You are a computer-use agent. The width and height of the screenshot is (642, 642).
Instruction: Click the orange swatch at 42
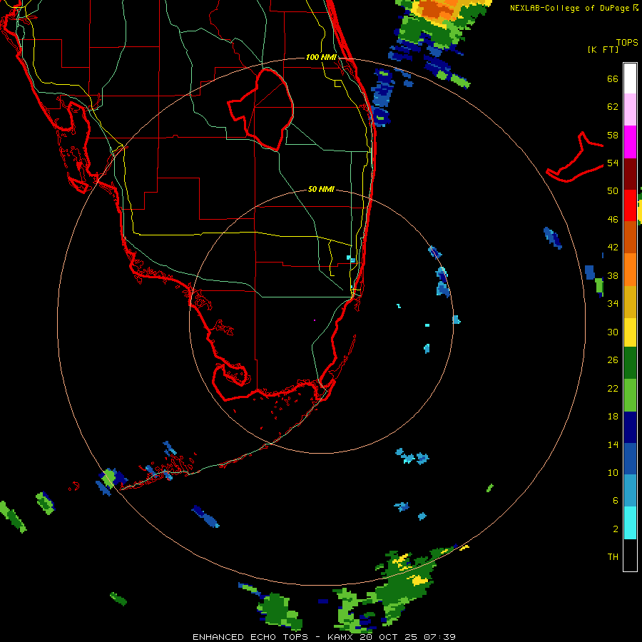pos(630,270)
